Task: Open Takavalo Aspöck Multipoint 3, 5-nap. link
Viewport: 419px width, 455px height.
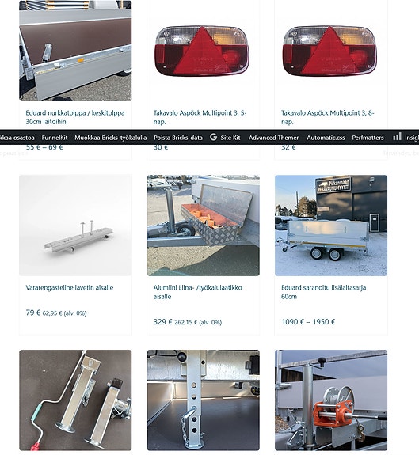Action: [200, 117]
